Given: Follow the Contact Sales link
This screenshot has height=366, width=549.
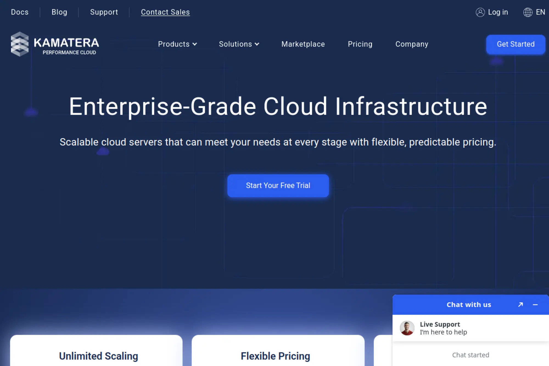Looking at the screenshot, I should [165, 12].
